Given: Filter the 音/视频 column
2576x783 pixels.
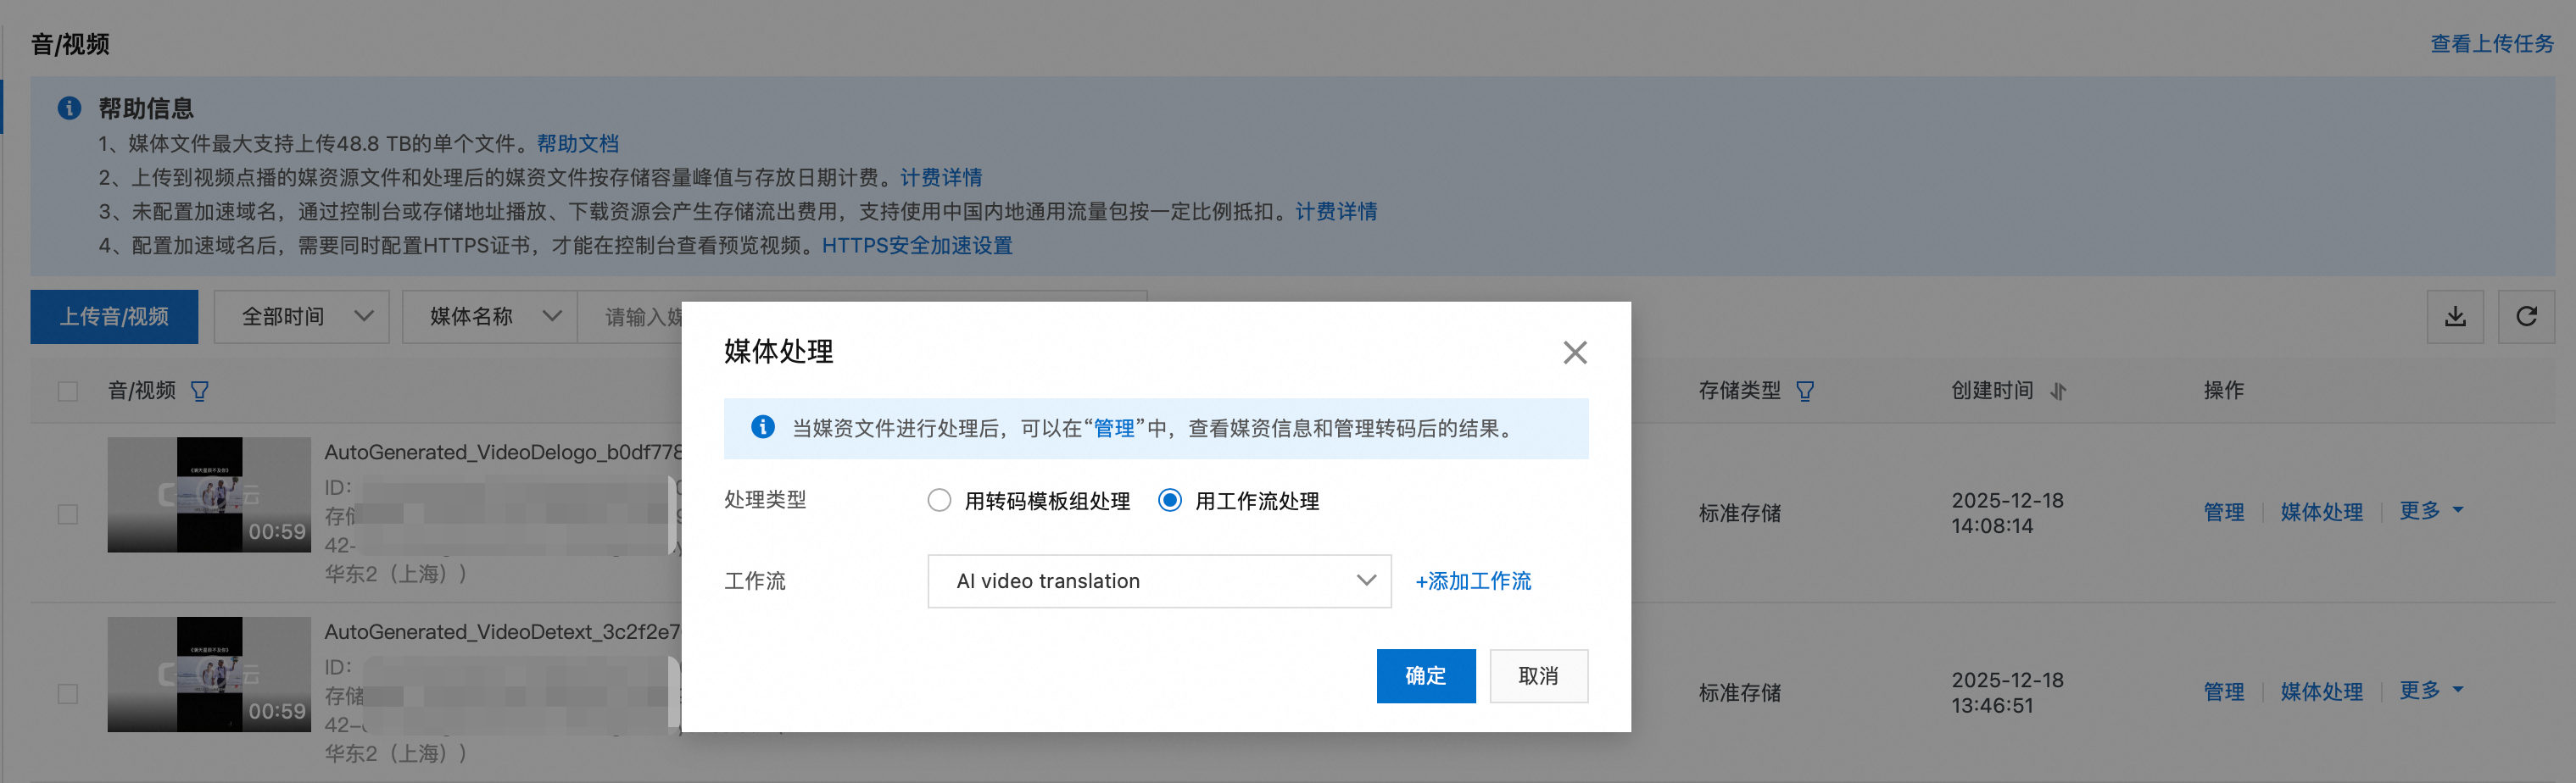Looking at the screenshot, I should [x=200, y=391].
